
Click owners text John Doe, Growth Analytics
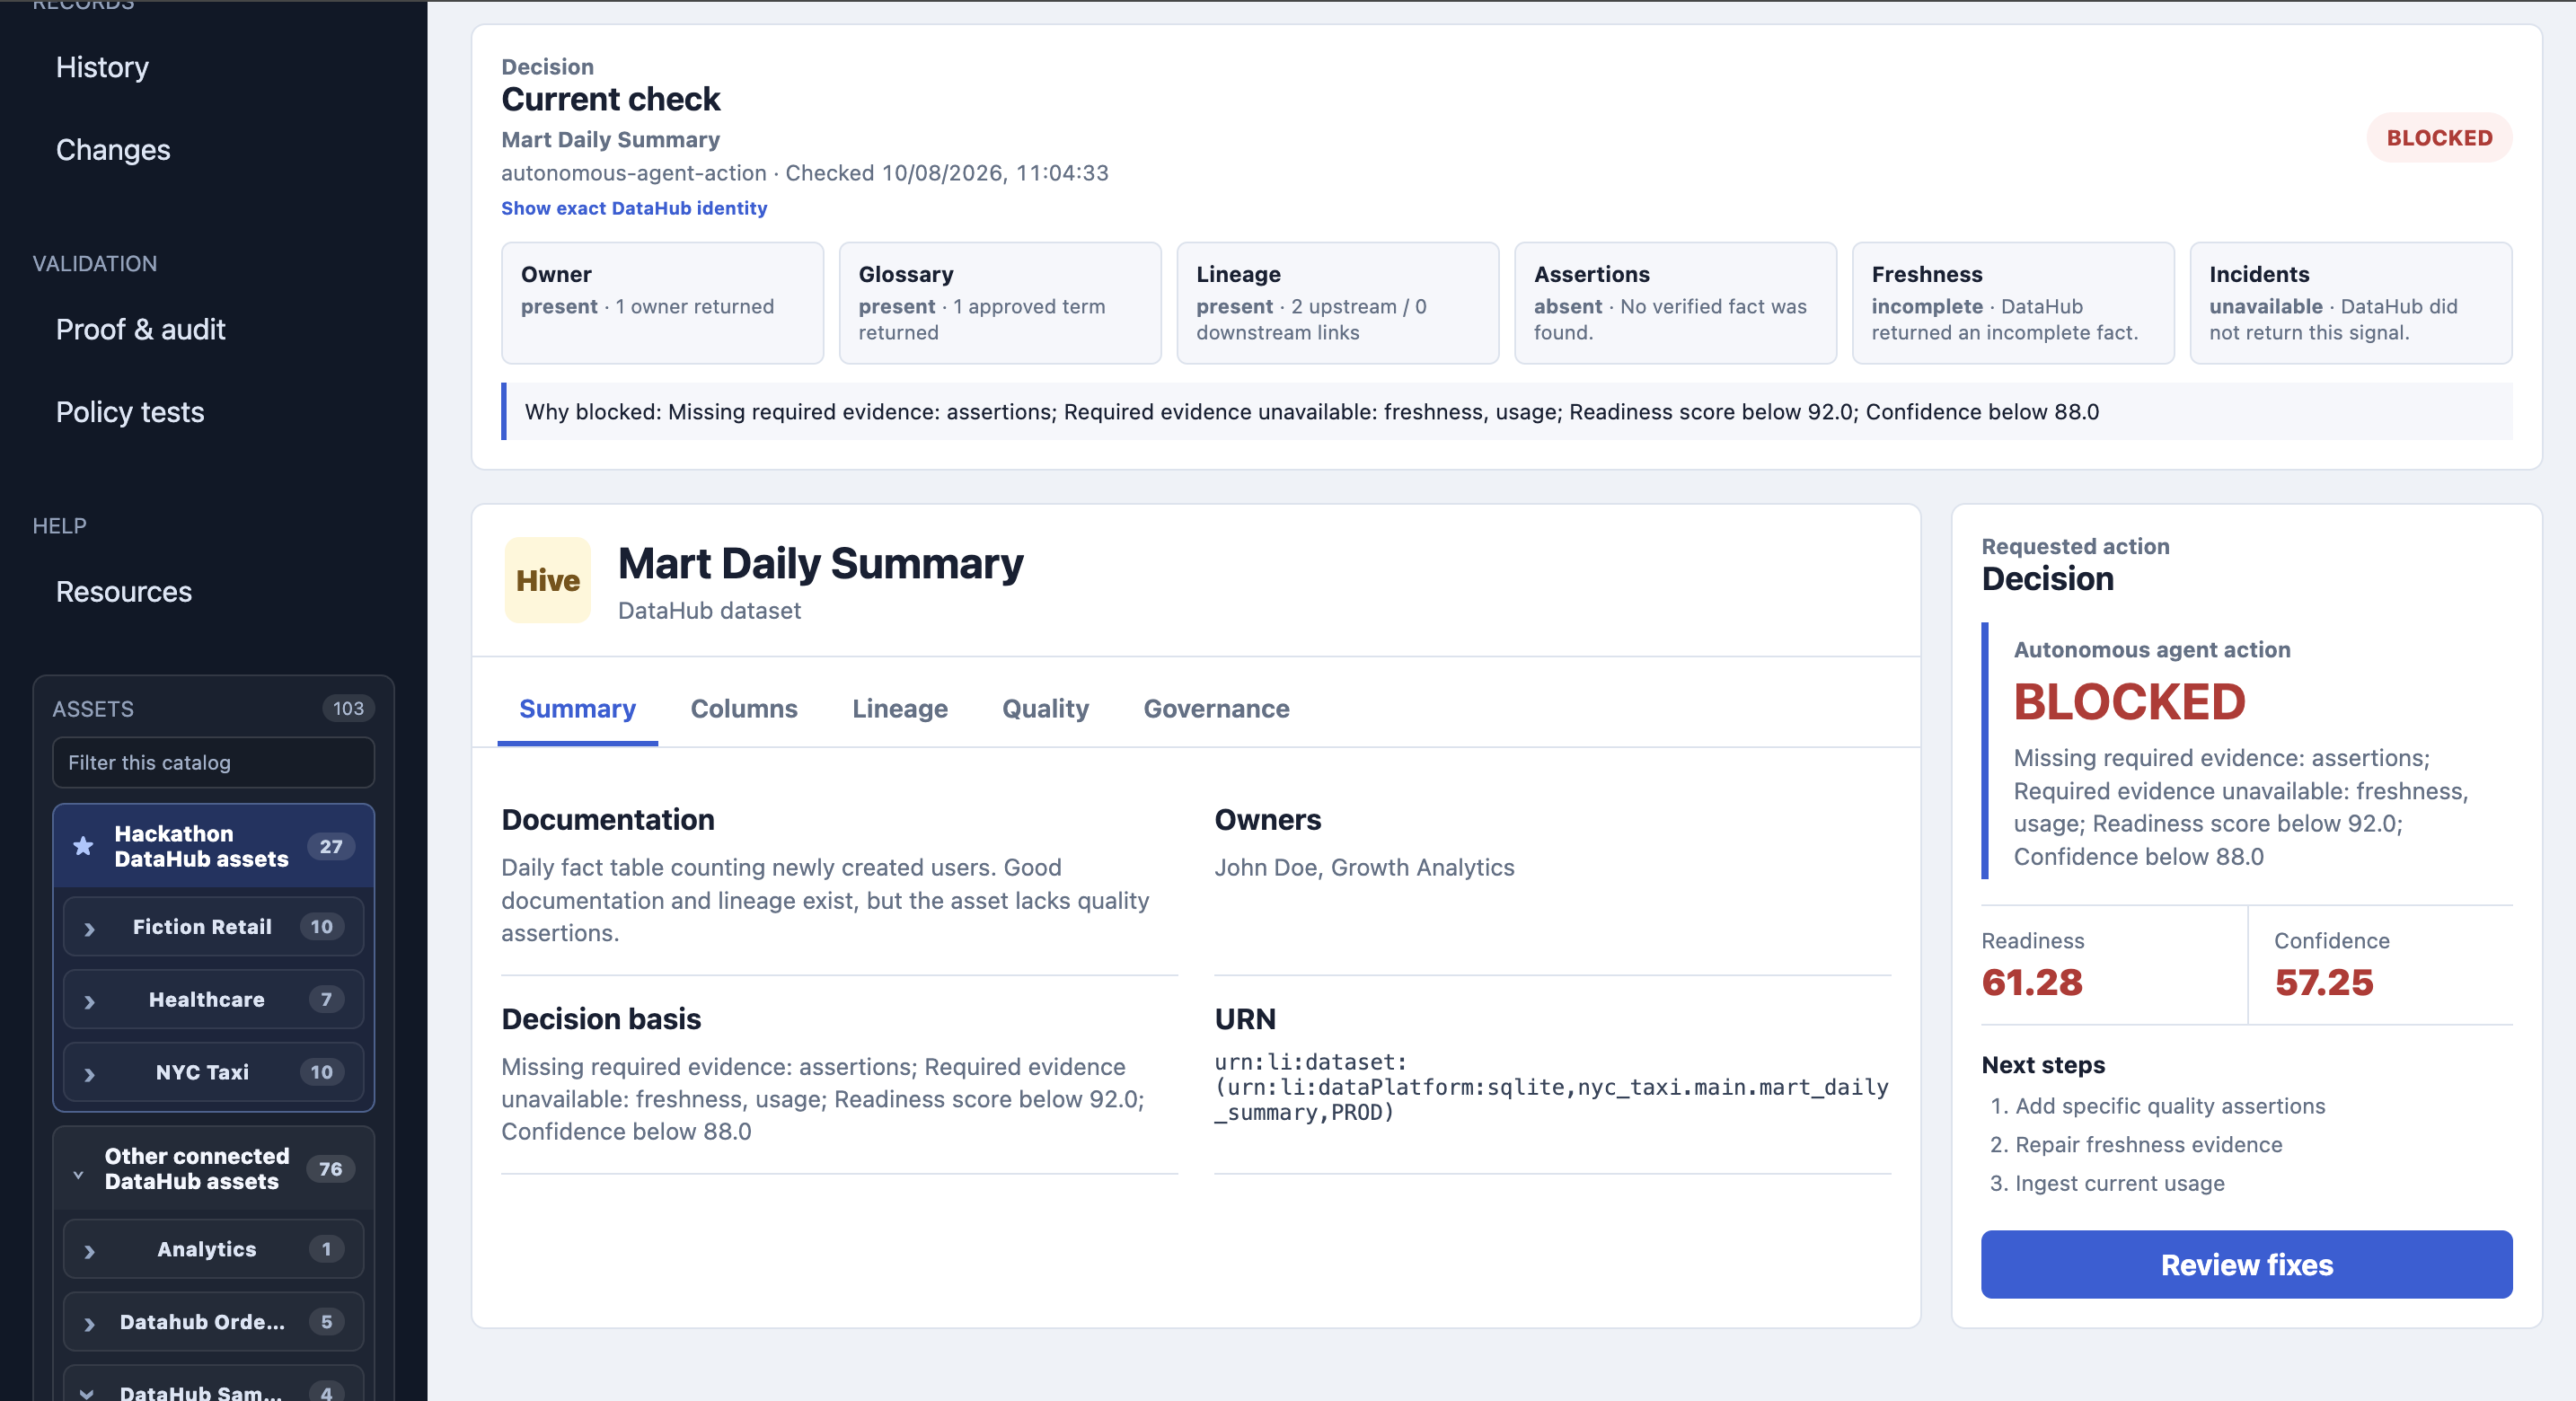pyautogui.click(x=1364, y=867)
